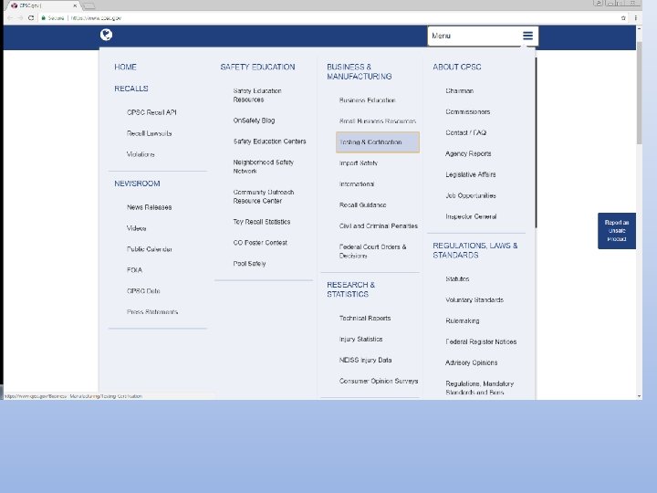Open Safety Education Centers link
Image resolution: width=657 pixels, height=493 pixels.
[x=269, y=142]
